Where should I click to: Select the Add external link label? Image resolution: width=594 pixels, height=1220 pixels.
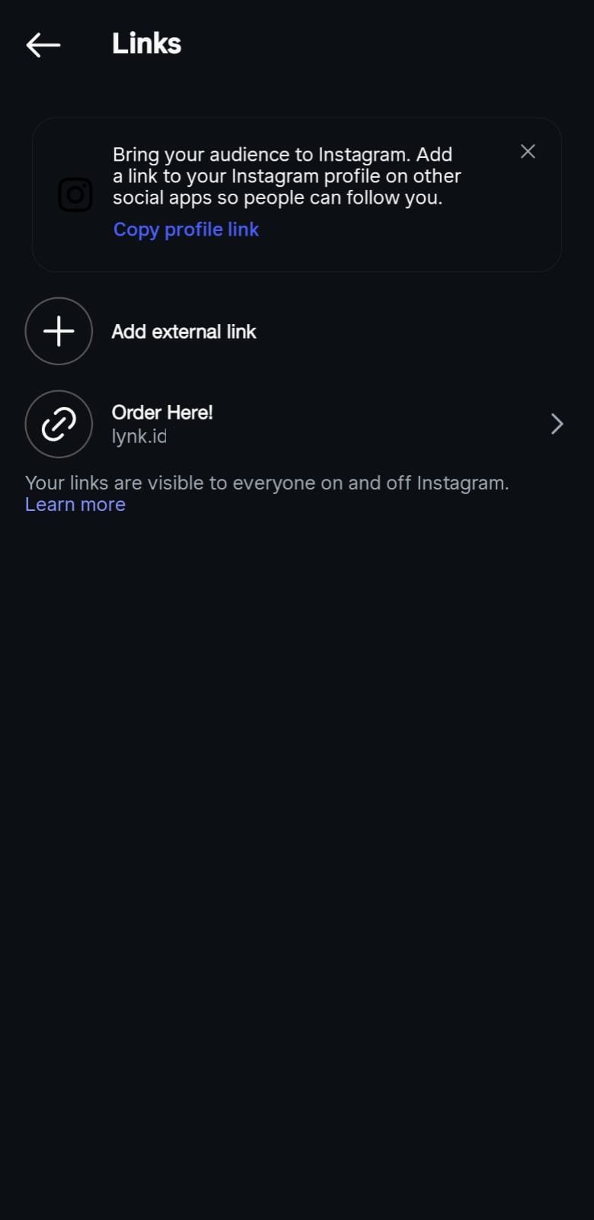point(184,332)
